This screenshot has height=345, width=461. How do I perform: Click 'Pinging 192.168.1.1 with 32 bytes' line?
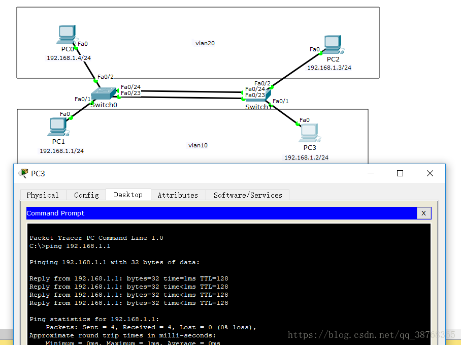[114, 262]
